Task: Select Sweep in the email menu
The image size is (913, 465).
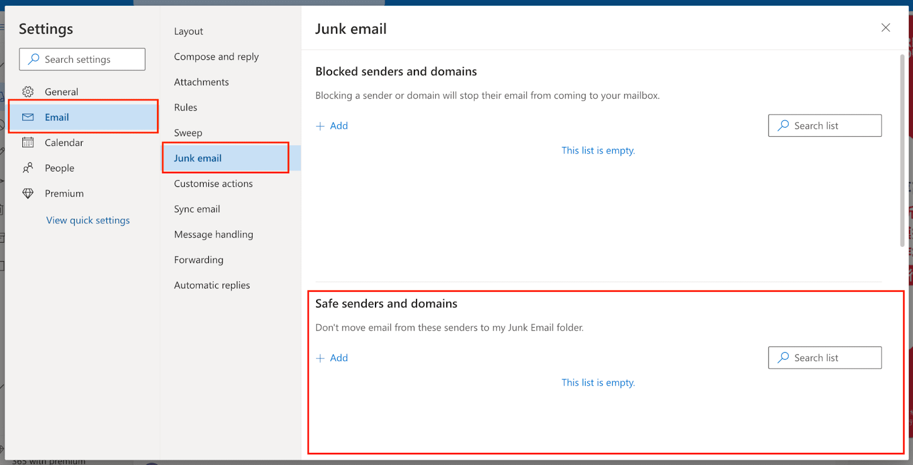Action: (x=188, y=133)
